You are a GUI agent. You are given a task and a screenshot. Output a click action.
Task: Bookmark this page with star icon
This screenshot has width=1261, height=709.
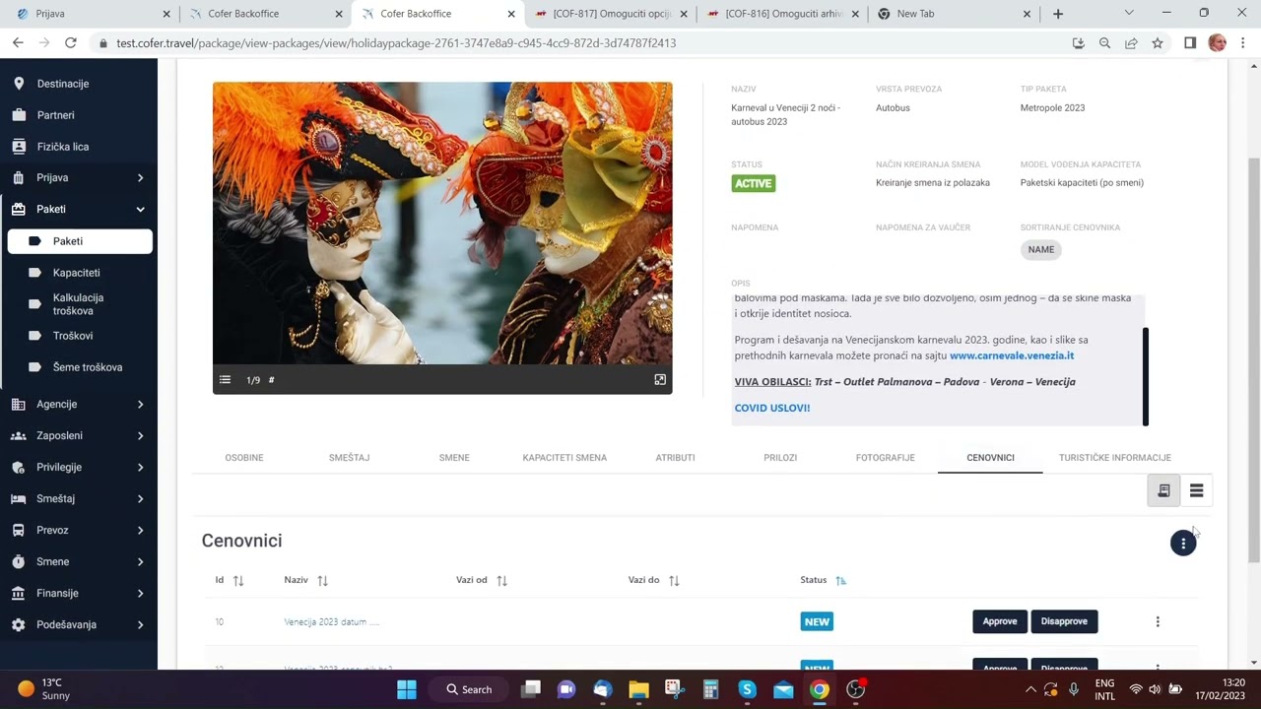pyautogui.click(x=1158, y=43)
